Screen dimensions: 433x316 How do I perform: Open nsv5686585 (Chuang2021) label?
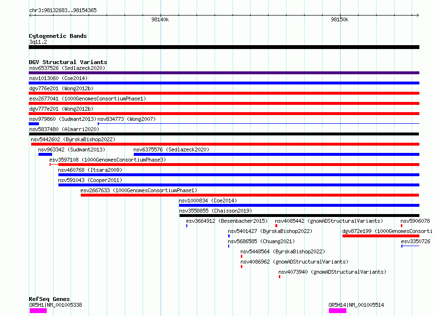(x=261, y=241)
